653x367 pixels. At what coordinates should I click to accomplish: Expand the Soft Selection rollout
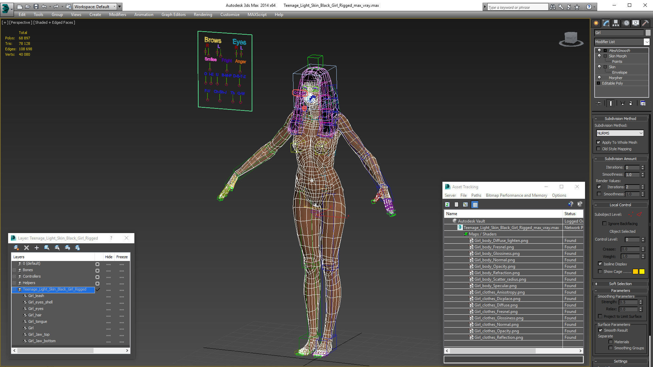(620, 284)
